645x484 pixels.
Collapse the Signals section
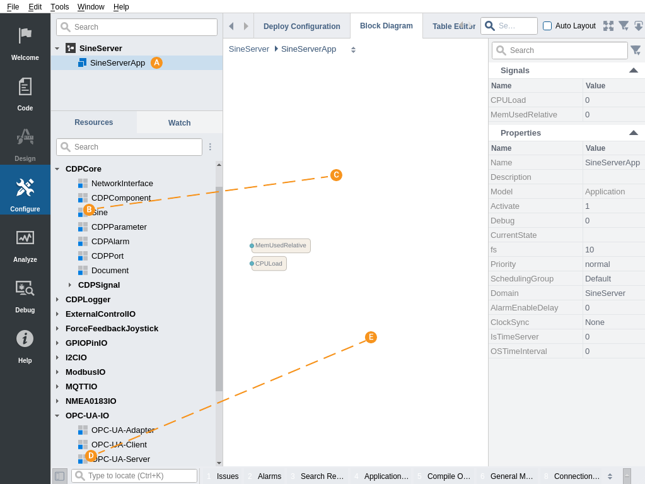pyautogui.click(x=633, y=70)
